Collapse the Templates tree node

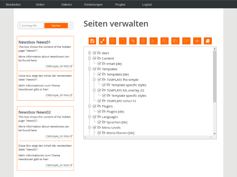(89, 69)
